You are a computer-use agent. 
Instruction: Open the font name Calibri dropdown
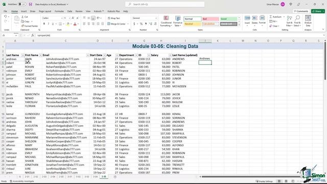[x=61, y=18]
